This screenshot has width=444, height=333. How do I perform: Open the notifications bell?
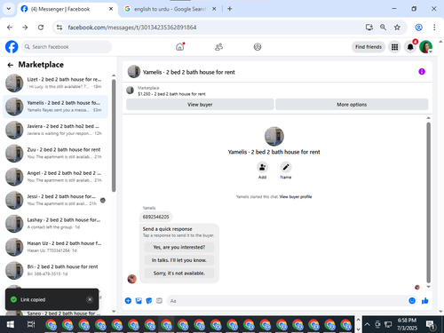[x=410, y=47]
